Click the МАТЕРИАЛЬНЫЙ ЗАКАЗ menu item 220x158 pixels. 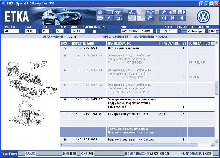click(x=150, y=37)
